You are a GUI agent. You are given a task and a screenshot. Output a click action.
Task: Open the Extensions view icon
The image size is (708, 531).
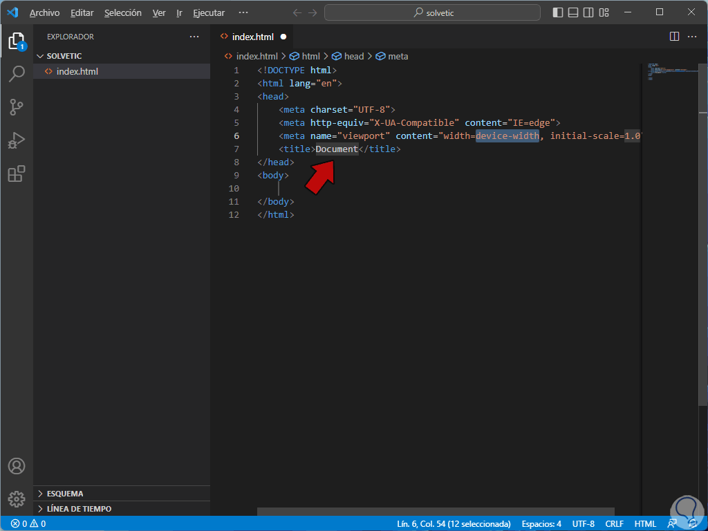click(x=16, y=174)
